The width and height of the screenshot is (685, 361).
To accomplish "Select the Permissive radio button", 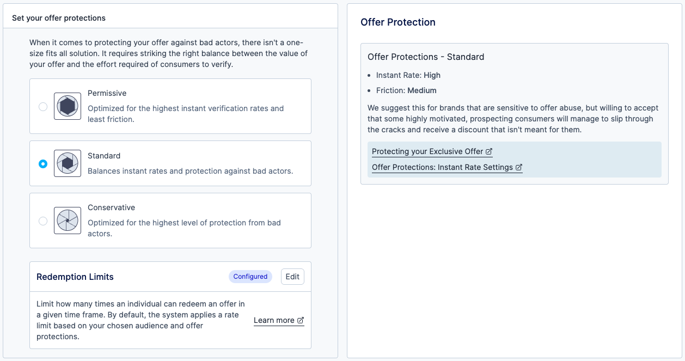I will pyautogui.click(x=43, y=107).
